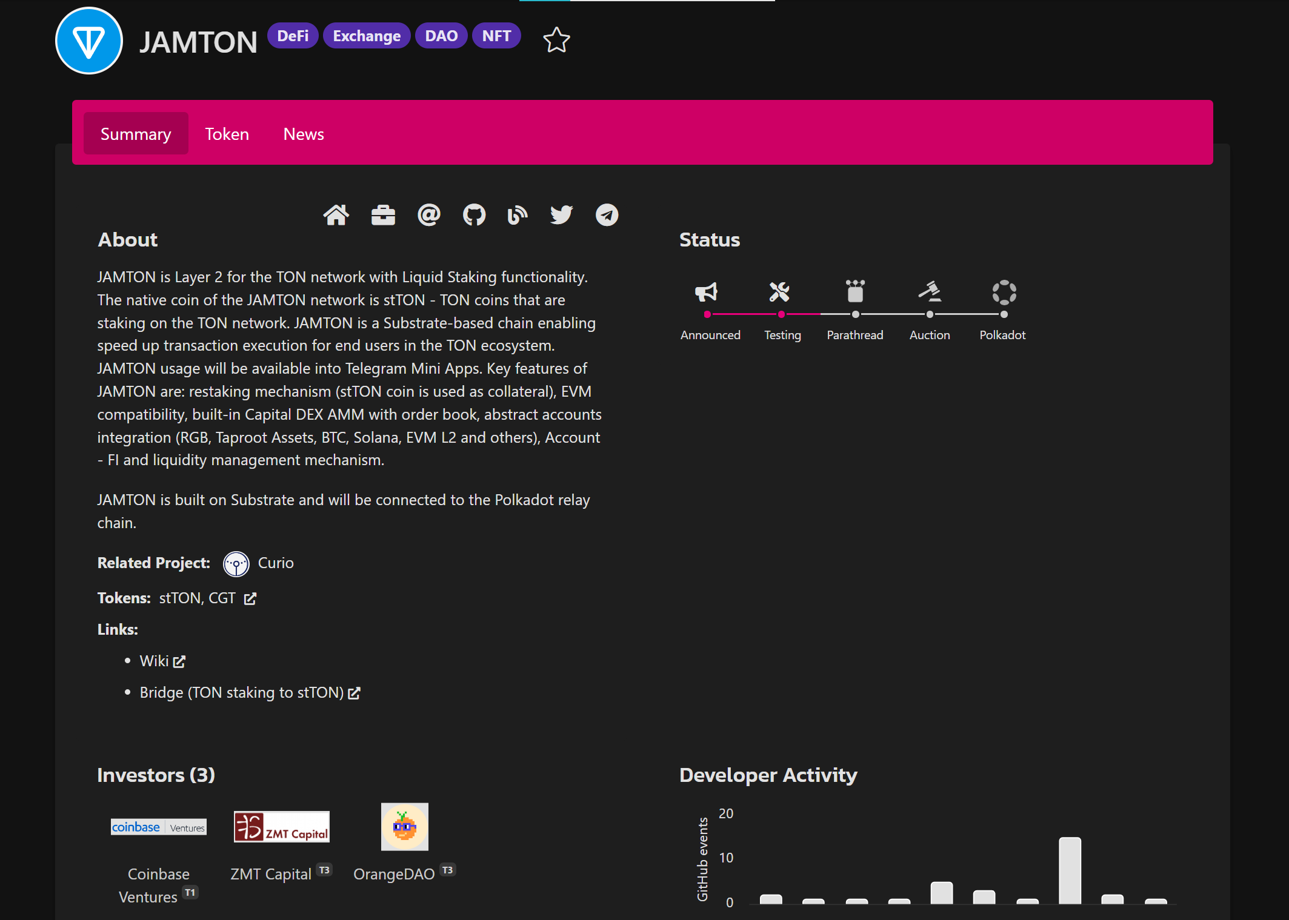Click the JAMTON logo icon
This screenshot has width=1289, height=920.
[x=89, y=41]
